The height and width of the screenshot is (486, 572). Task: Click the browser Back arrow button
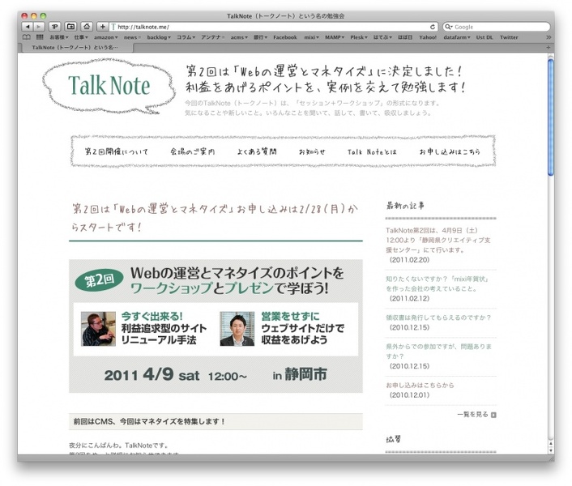click(28, 27)
